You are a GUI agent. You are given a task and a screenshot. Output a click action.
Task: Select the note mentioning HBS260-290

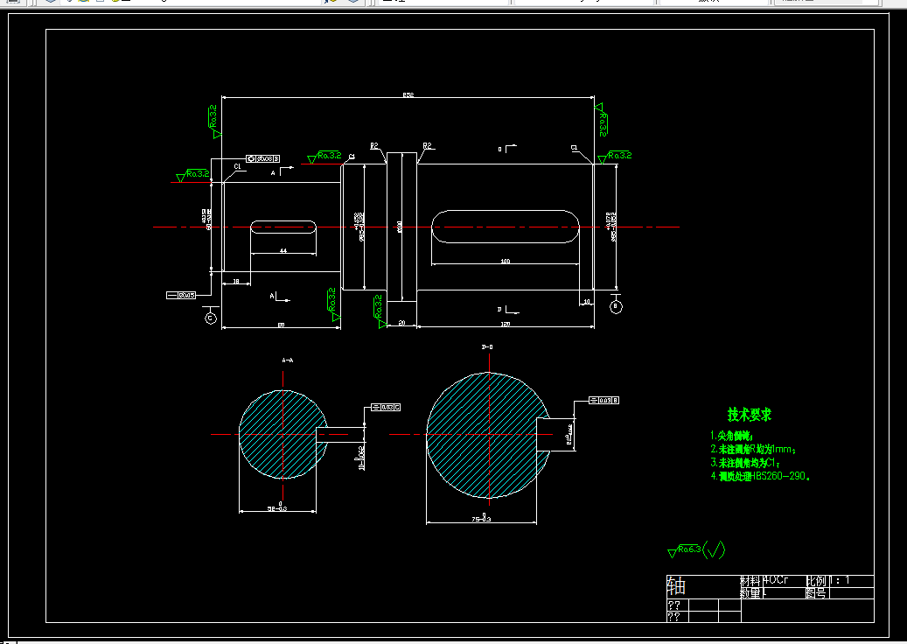(760, 476)
